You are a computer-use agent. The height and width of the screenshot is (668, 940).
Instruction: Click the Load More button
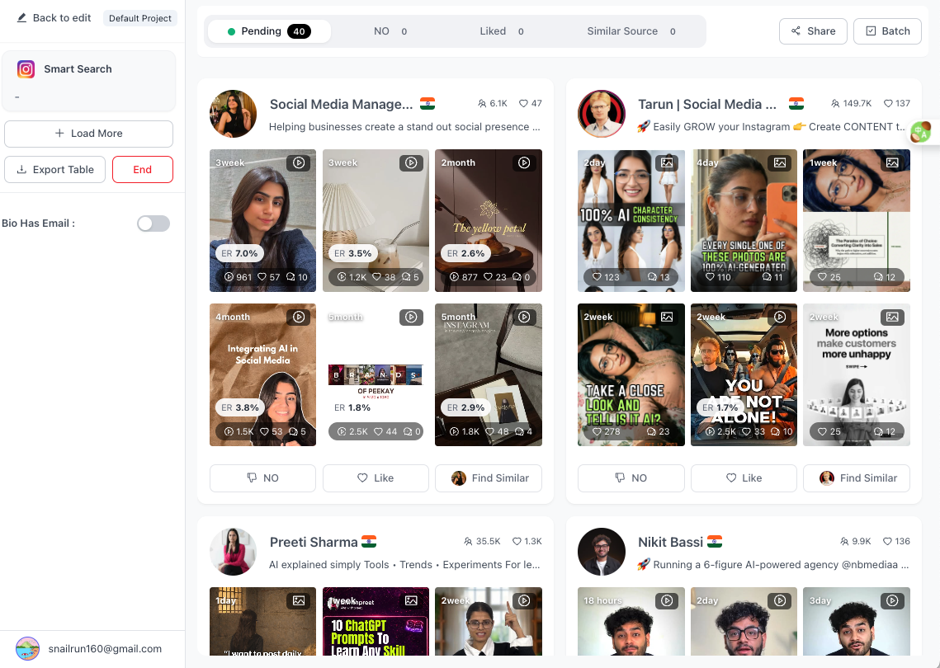88,133
